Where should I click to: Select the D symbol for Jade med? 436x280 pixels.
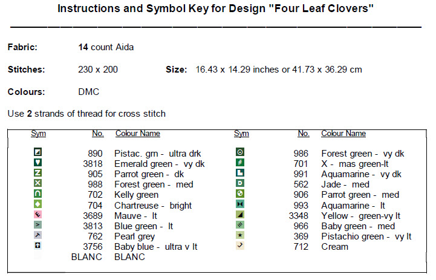240,184
